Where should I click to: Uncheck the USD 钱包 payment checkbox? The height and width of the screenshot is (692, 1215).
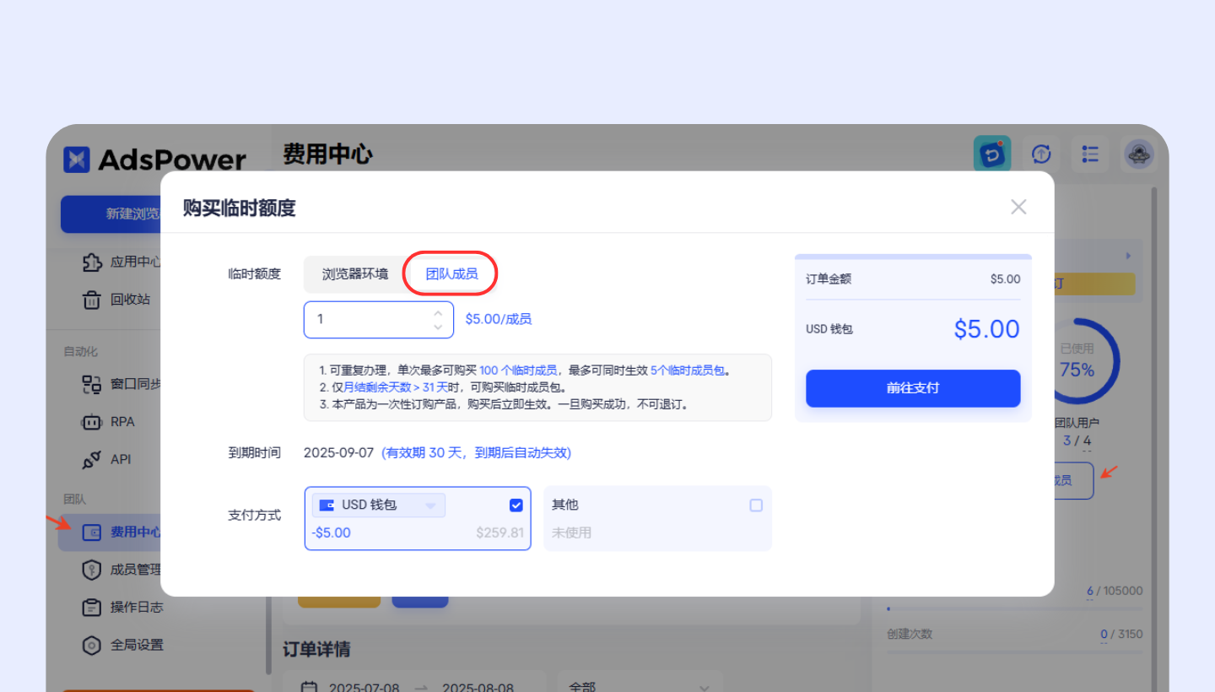point(516,505)
